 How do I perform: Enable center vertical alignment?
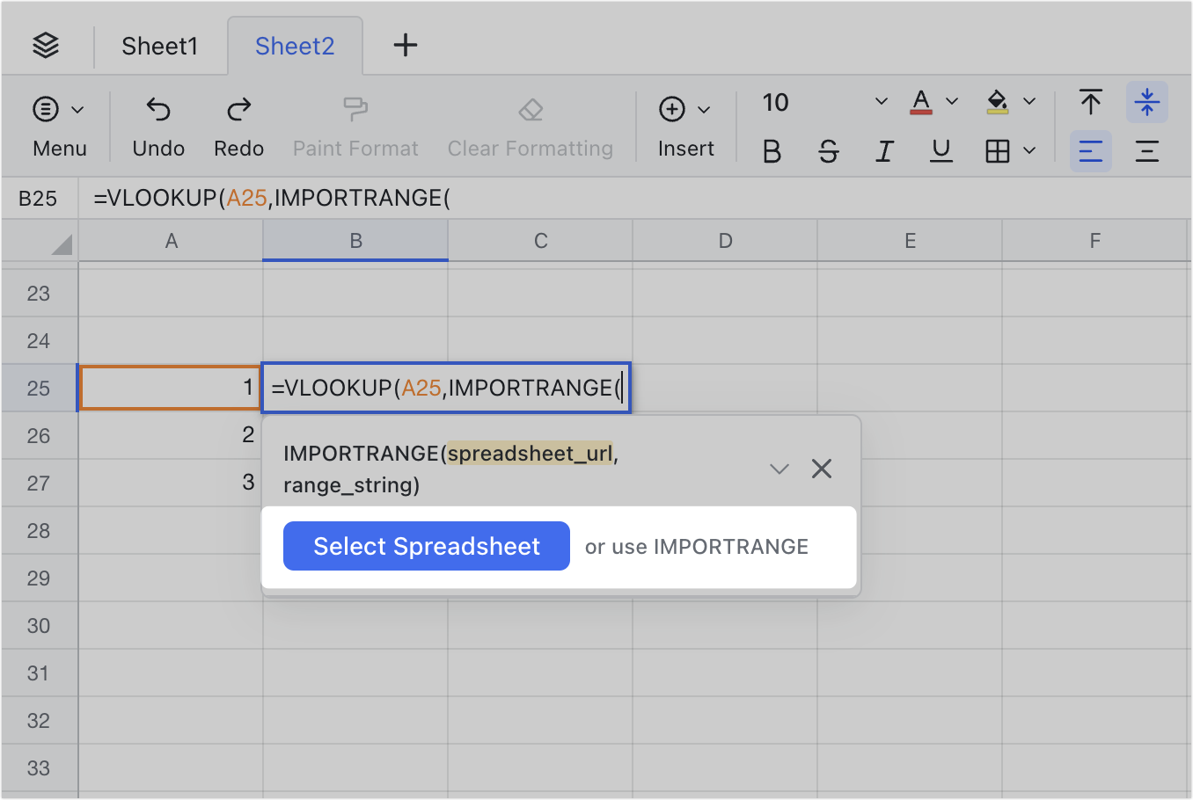click(1147, 101)
